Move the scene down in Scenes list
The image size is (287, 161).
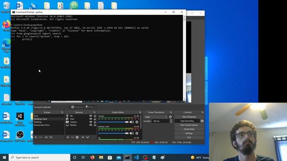click(x=51, y=137)
